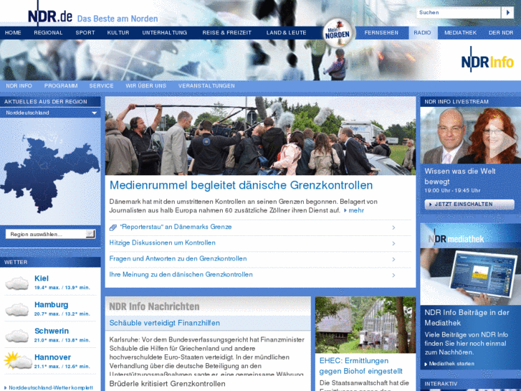Screen dimensions: 521x391
Task: Click the arrow on "Hitzige Diskussionen" row
Action: pos(393,244)
